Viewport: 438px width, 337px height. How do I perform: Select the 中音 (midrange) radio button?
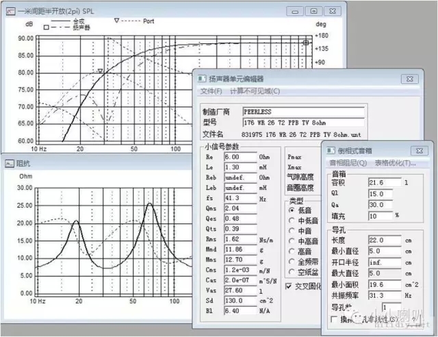pos(291,231)
